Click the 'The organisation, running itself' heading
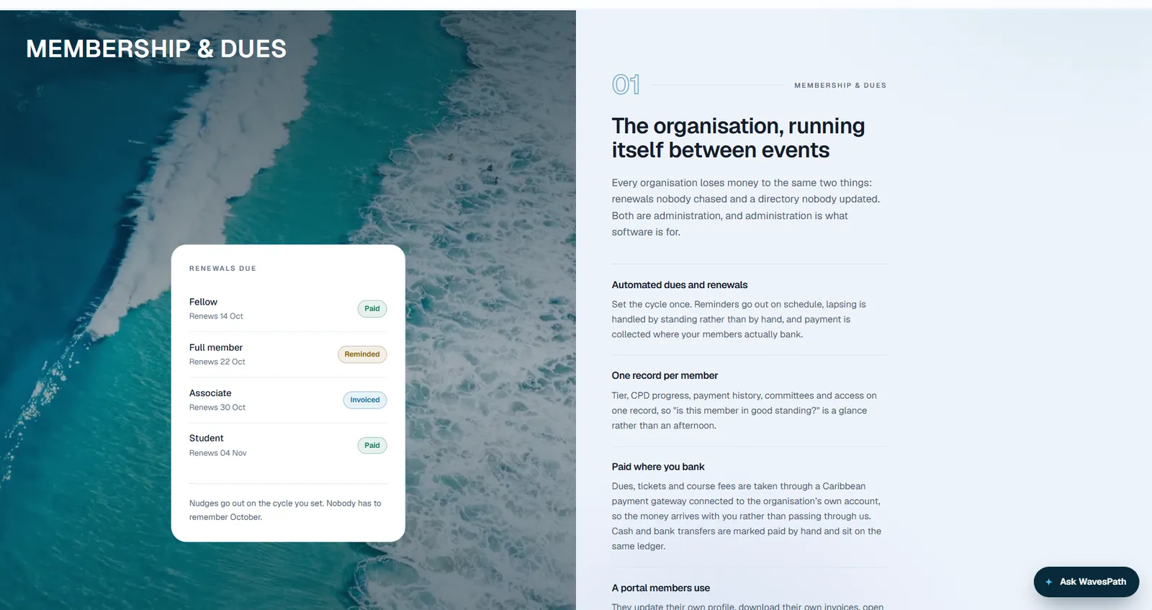The height and width of the screenshot is (610, 1152). pos(738,138)
